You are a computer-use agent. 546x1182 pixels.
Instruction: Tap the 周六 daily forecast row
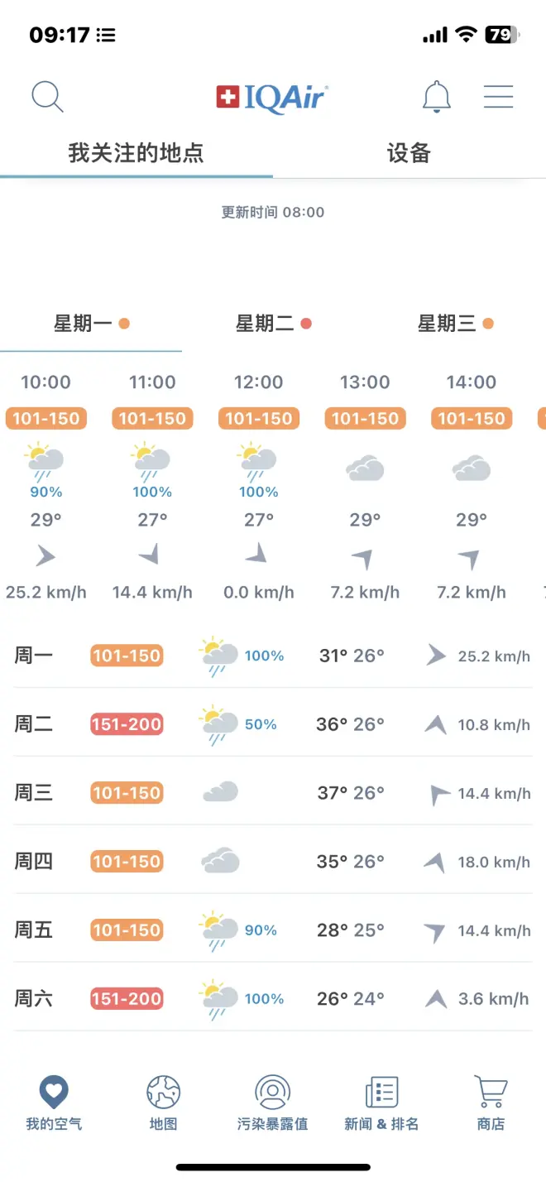[272, 999]
